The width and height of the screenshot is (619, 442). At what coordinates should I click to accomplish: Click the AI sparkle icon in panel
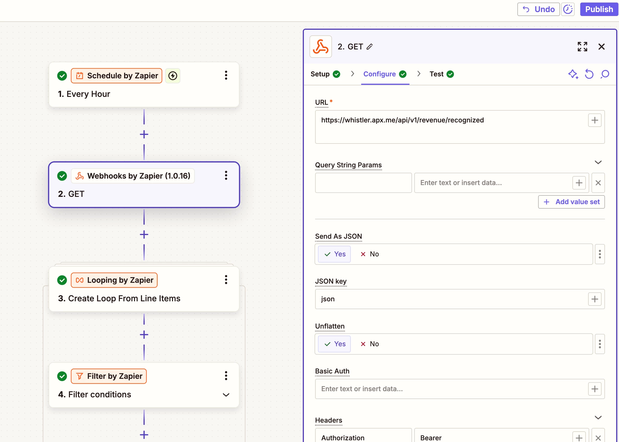573,74
